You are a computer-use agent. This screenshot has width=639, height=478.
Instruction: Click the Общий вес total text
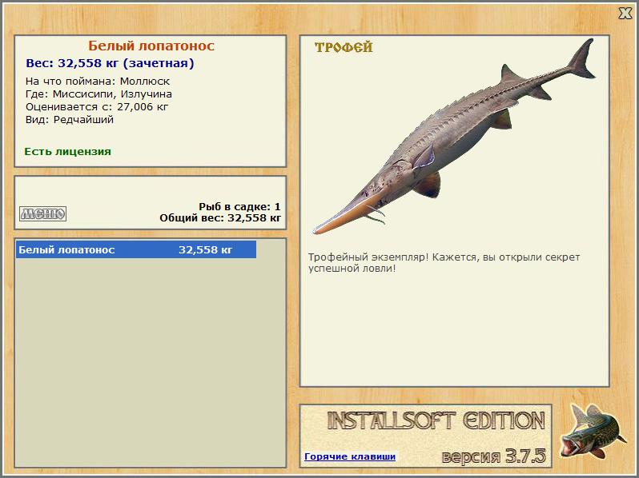[x=220, y=218]
